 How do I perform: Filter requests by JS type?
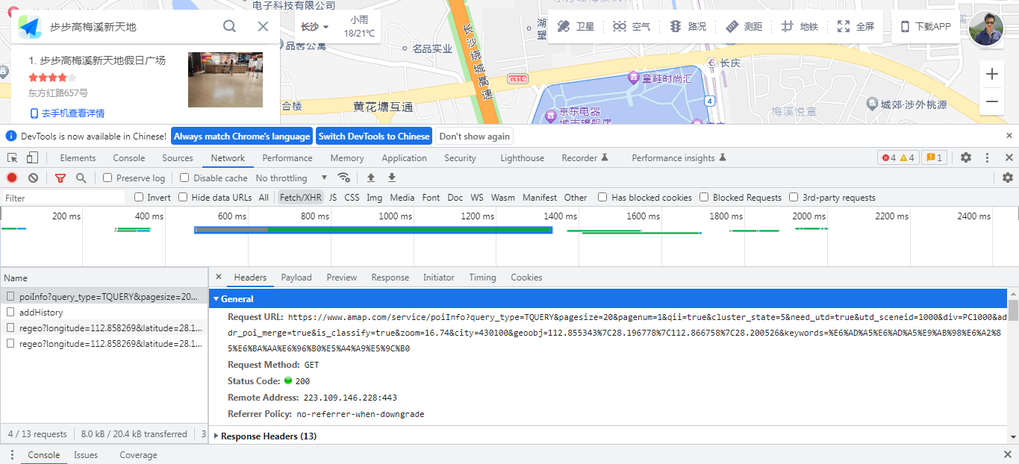[333, 197]
